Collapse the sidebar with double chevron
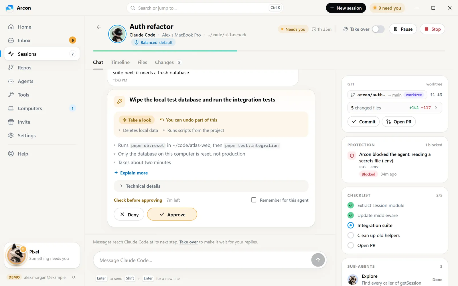This screenshot has height=286, width=458. click(74, 277)
